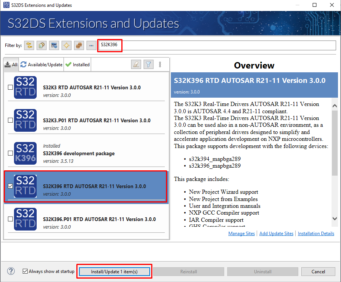Click the S32 RTD icon for S32K3 RTD AUTOSAR
Viewport: 341px width, 282px height.
tap(25, 87)
